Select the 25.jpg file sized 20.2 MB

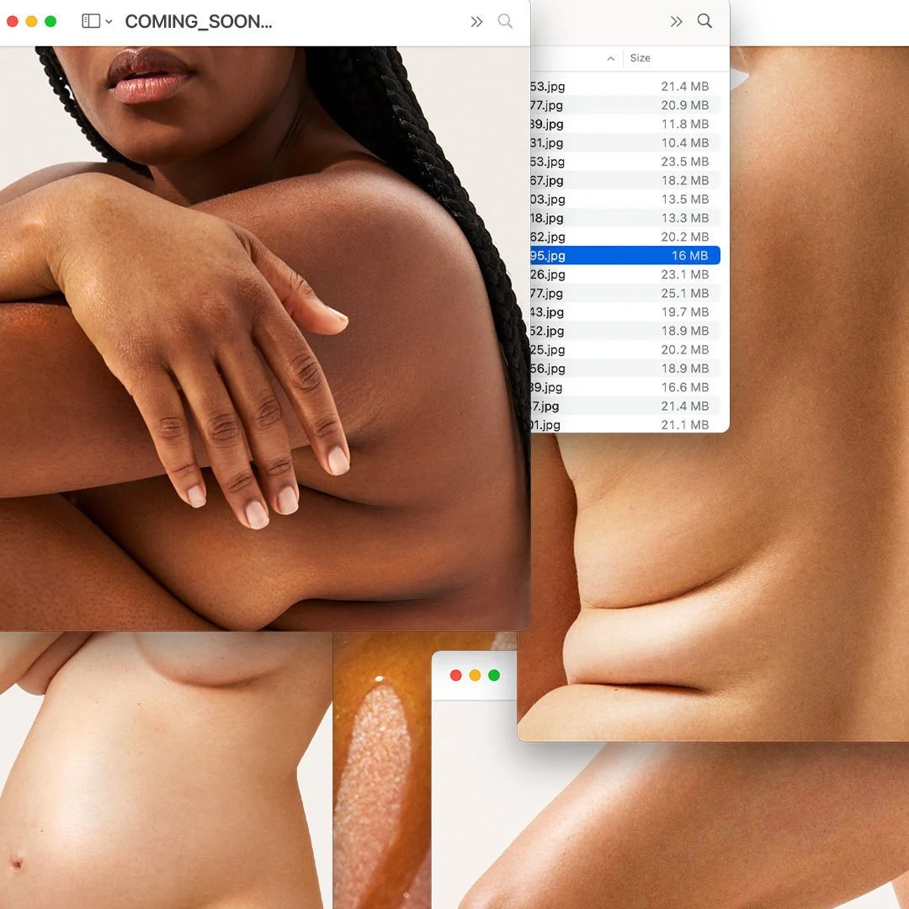tap(625, 349)
